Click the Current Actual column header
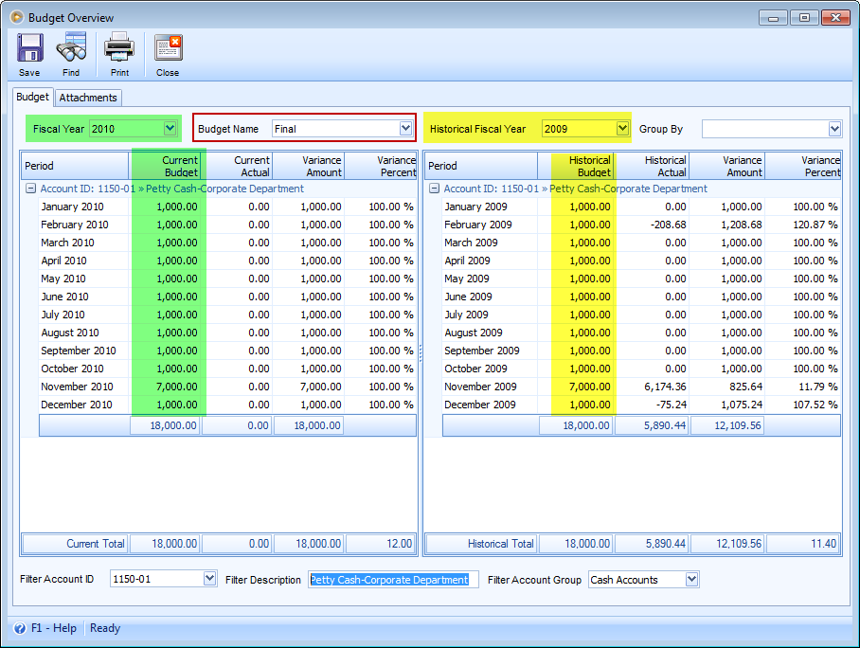This screenshot has height=648, width=860. point(237,166)
